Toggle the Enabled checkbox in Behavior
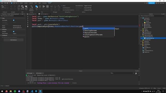The image size is (166, 93). tap(14, 32)
